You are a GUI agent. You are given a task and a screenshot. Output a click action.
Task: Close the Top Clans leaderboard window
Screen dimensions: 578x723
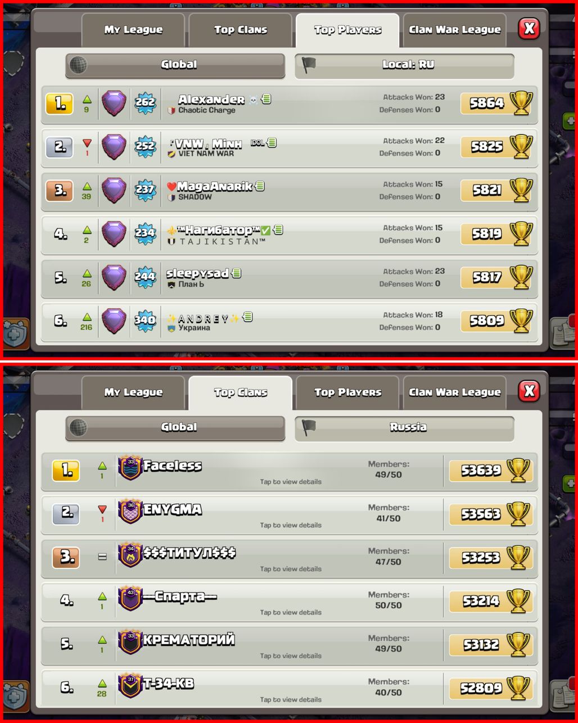pos(529,391)
